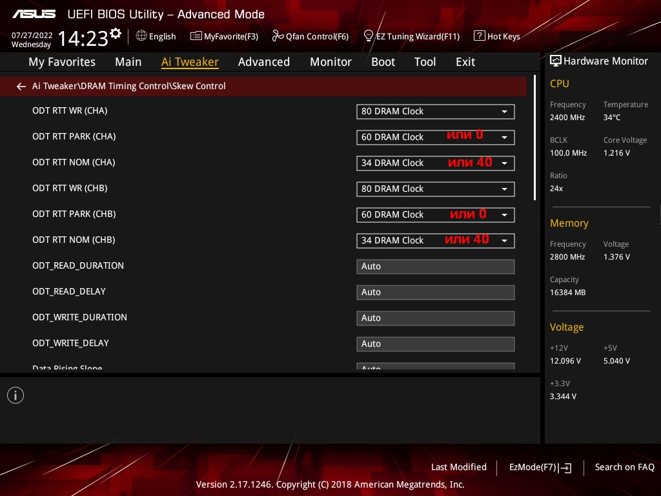Open ODT RTT PARK (CHB) dropdown
Image resolution: width=661 pixels, height=496 pixels.
click(436, 214)
